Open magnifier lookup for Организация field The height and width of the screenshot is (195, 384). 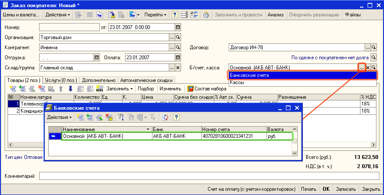click(178, 37)
